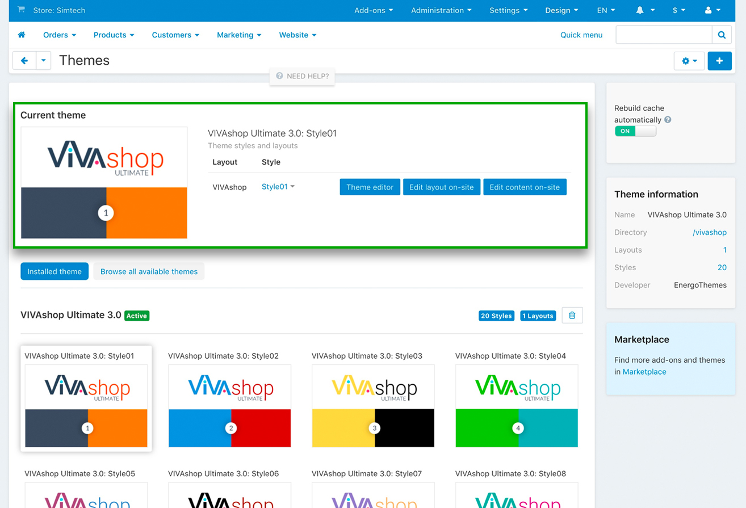The image size is (746, 508).
Task: Open the Design dropdown
Action: tap(561, 10)
